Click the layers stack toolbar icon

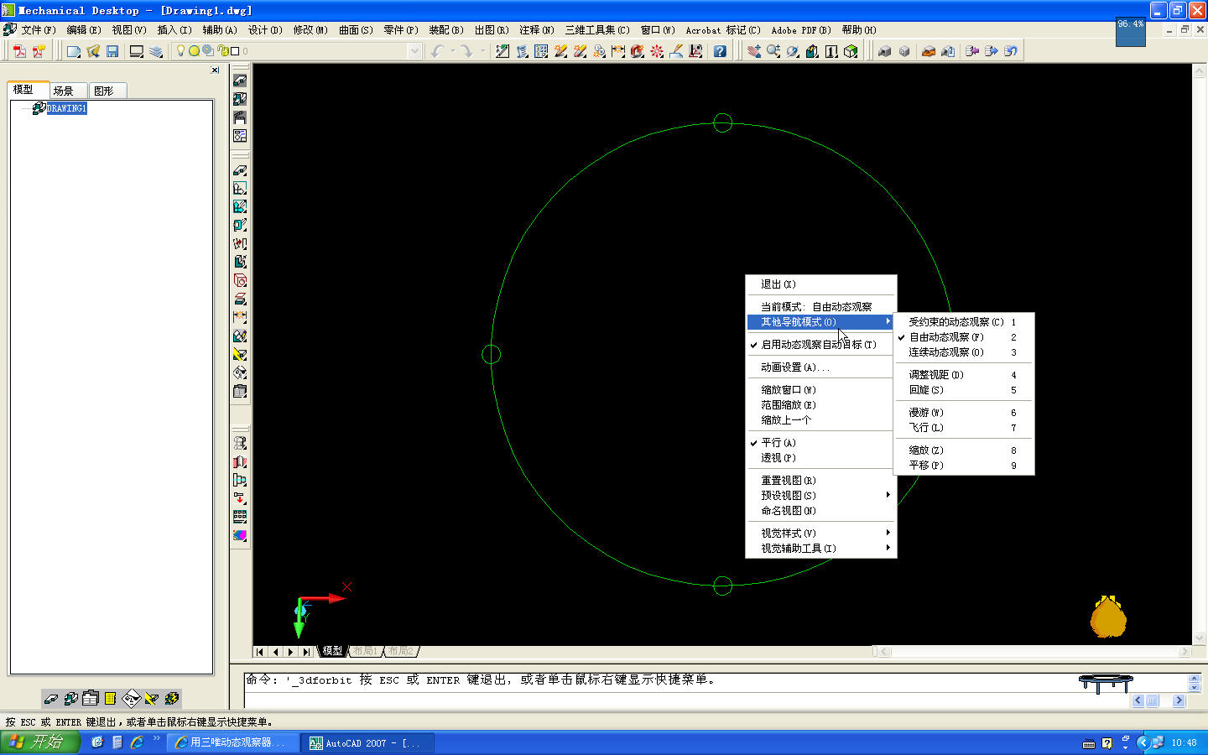click(x=156, y=51)
